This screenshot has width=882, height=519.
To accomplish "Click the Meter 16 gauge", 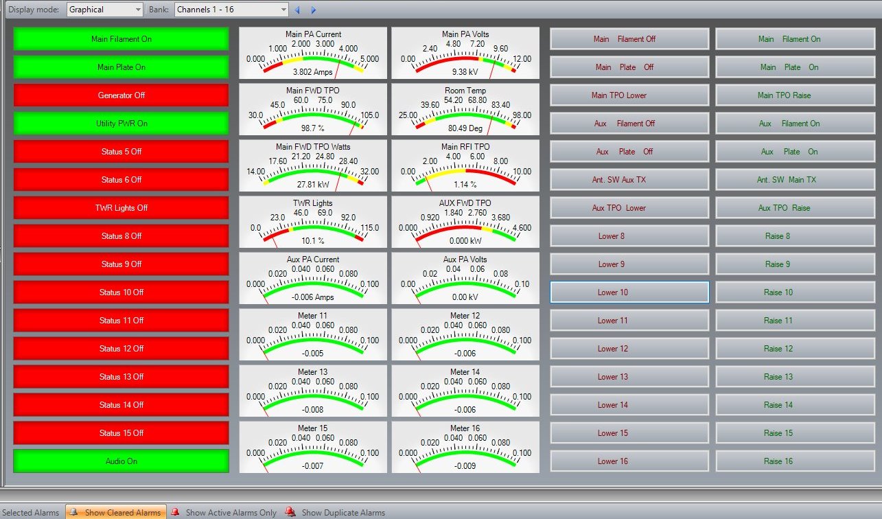I will click(465, 447).
